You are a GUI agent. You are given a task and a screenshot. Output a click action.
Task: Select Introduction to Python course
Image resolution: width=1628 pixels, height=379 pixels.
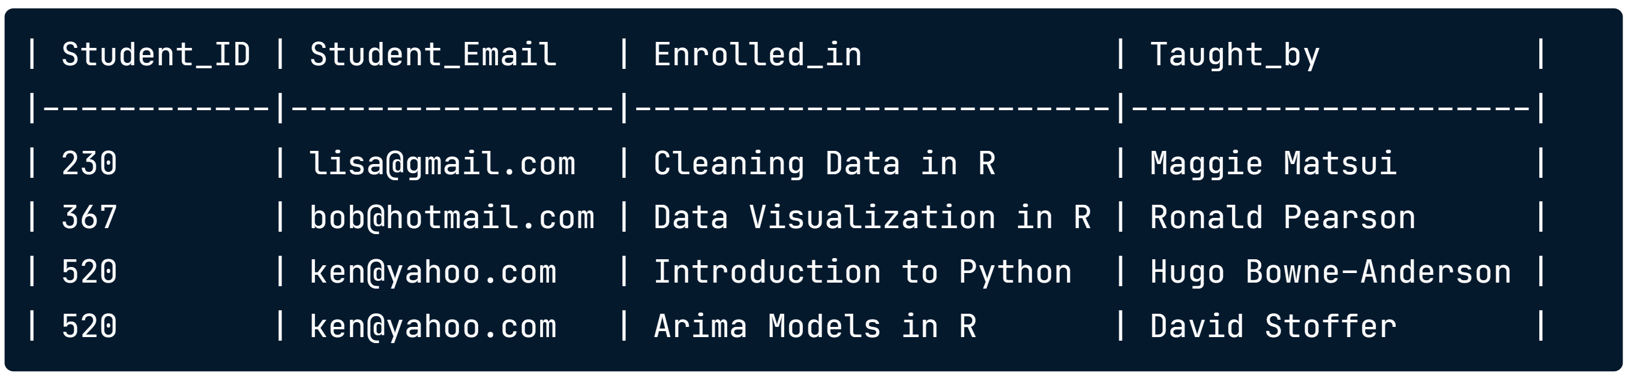[x=863, y=272]
